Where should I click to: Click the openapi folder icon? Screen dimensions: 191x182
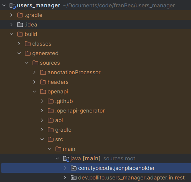[x=43, y=91]
